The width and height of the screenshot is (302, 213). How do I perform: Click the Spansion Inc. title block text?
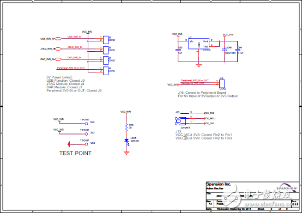coord(219,184)
